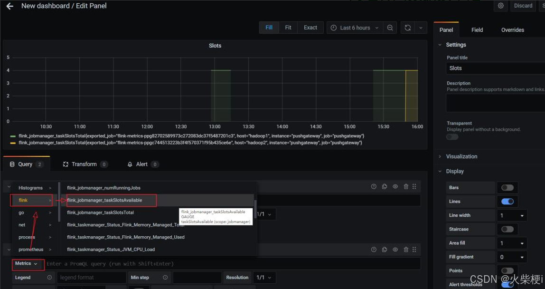Screen dimensions: 545x289
Task: Toggle the Alert thresholds switch
Action: click(x=507, y=284)
